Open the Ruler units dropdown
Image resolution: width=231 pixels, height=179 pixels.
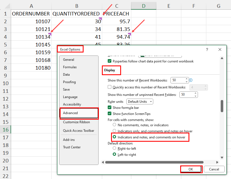pyautogui.click(x=140, y=102)
